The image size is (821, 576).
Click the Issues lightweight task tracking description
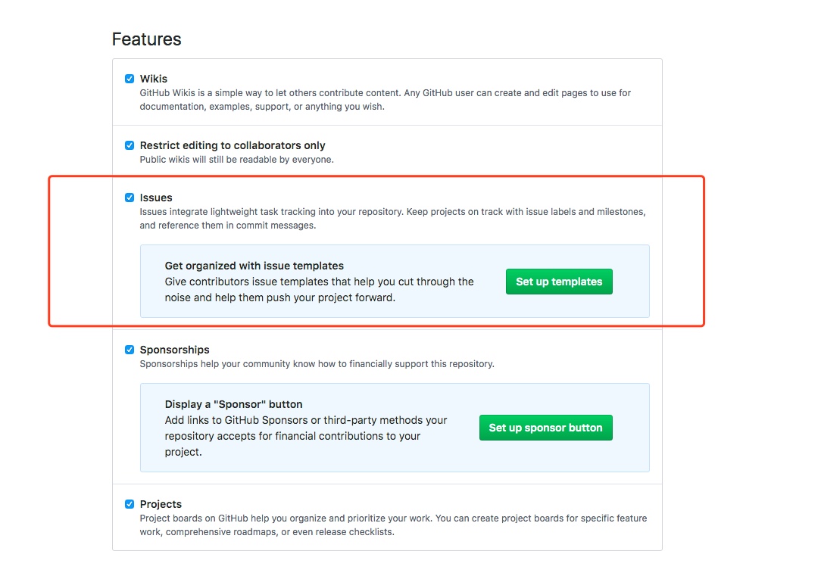pos(392,219)
